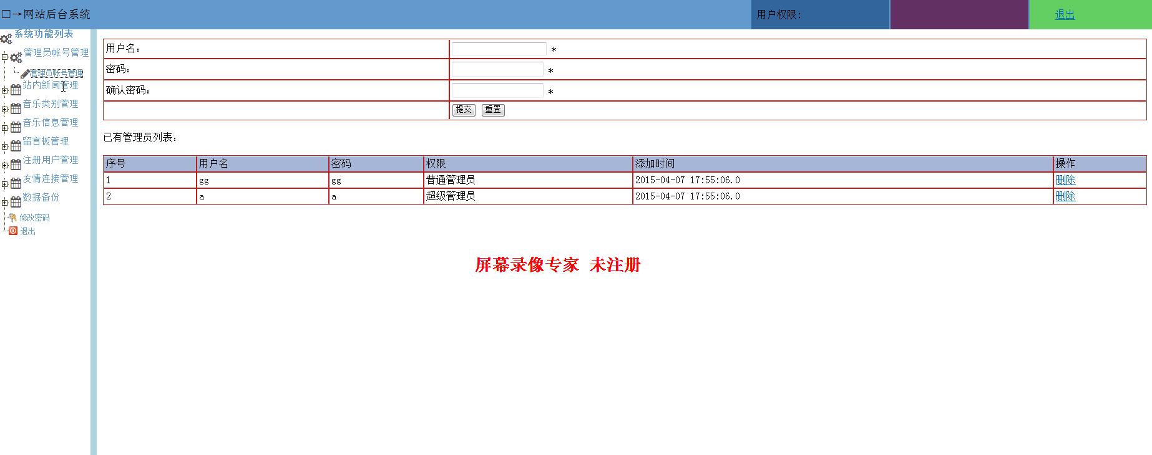Expand the 注册用户管理 tree node
1152x455 pixels.
pos(5,165)
